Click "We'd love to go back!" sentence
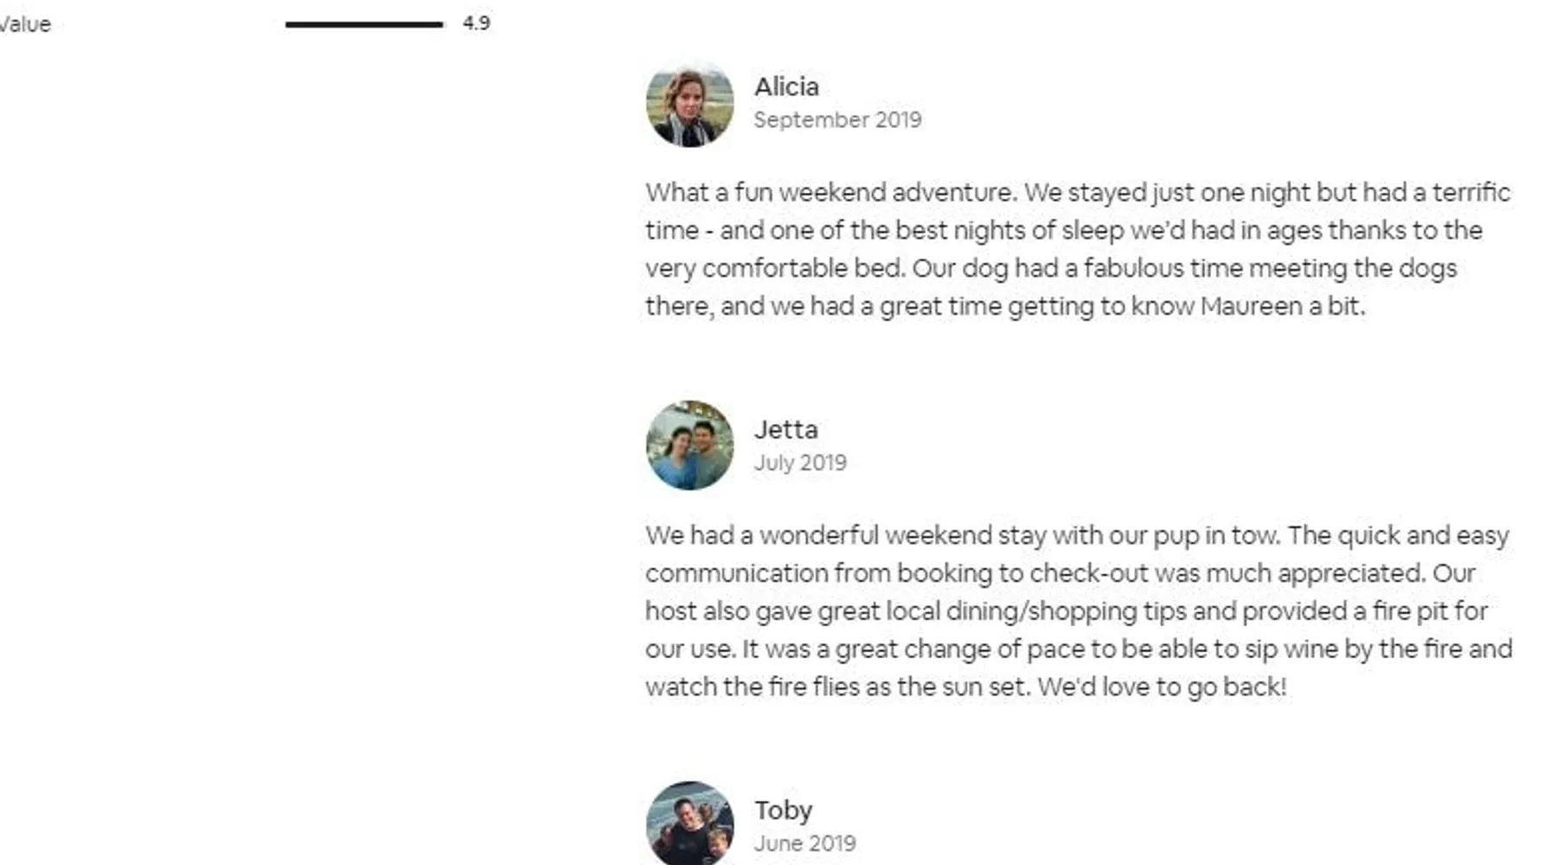 [1162, 687]
